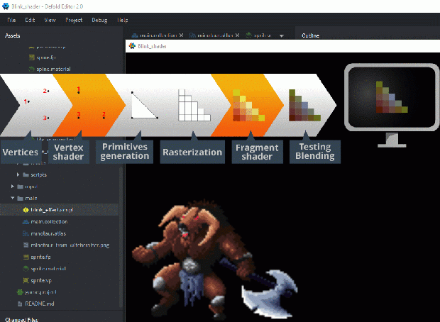Click the main.collection file icon in Assets
Screen dimensions: 440x322
[26, 221]
